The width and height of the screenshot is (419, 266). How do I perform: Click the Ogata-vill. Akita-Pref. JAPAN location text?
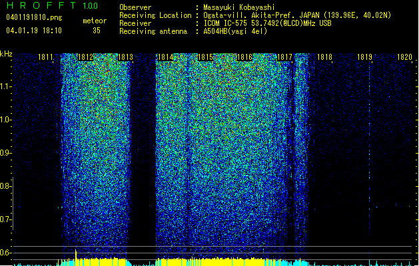tap(297, 15)
